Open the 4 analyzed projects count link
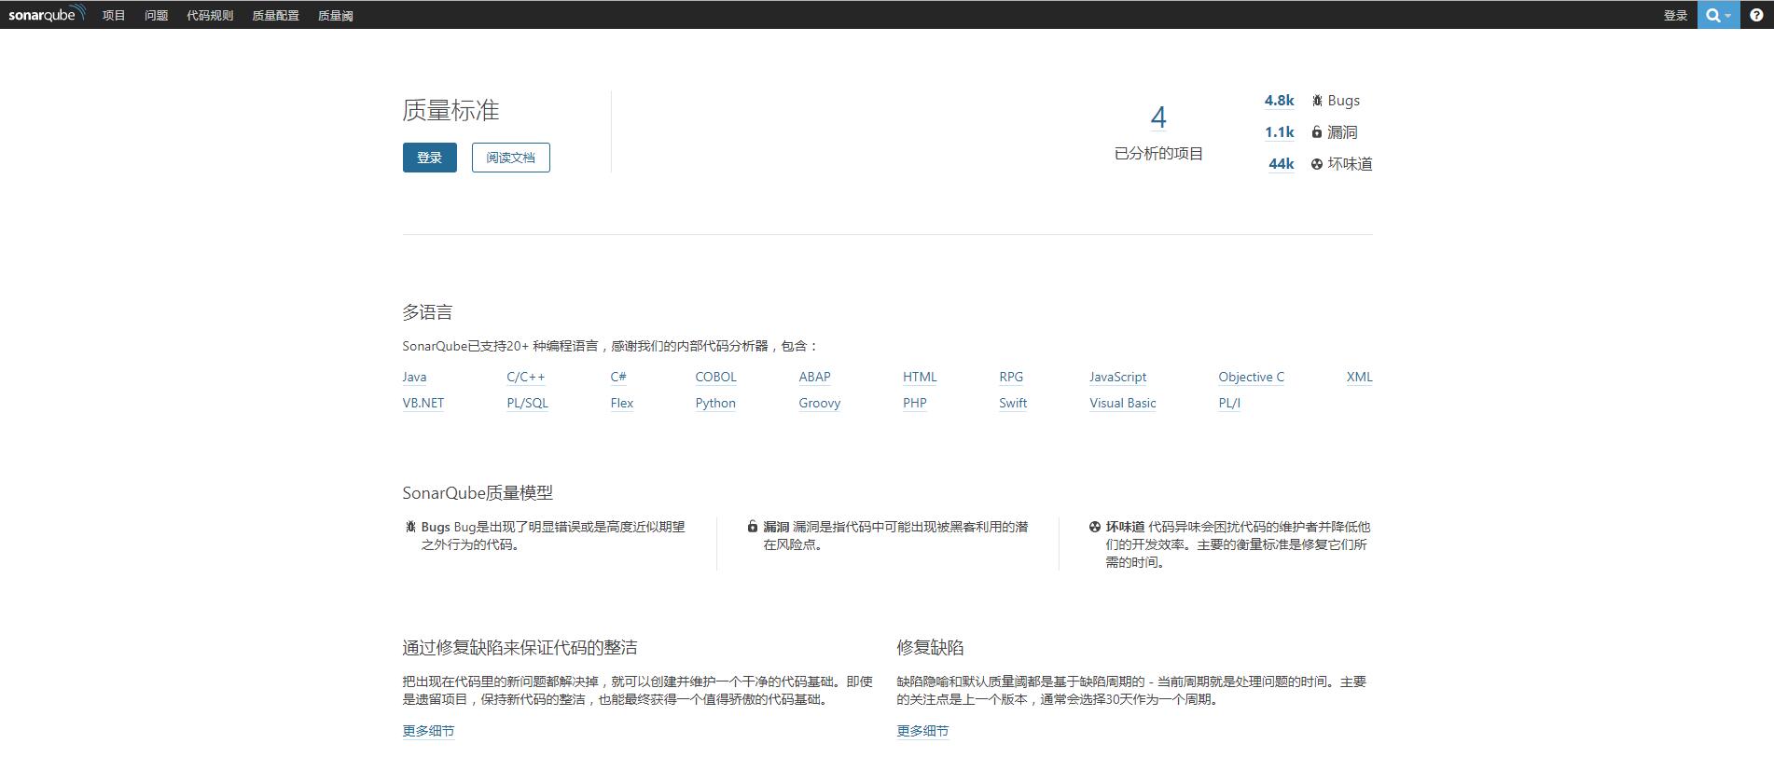 click(x=1158, y=117)
